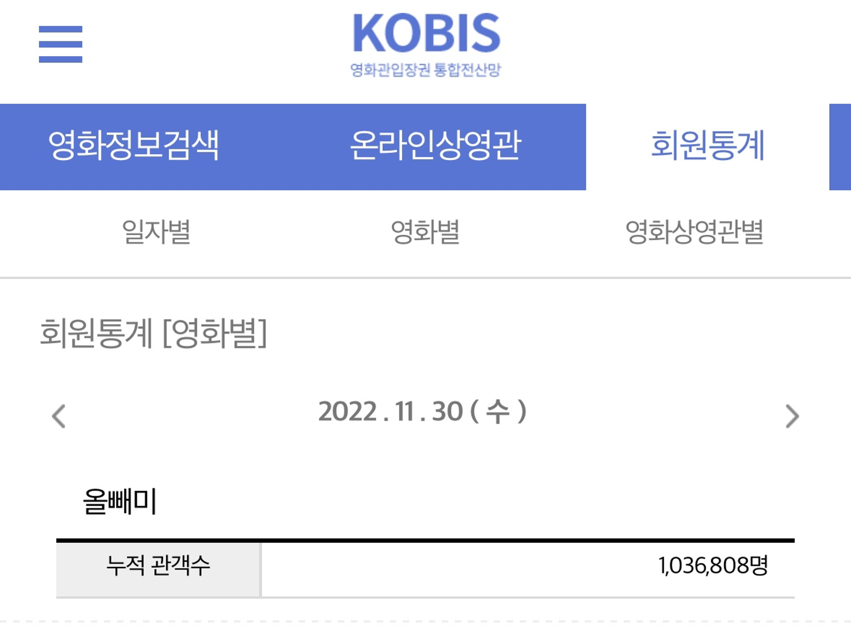The height and width of the screenshot is (629, 851).
Task: Open the 일자별 sub-tab
Action: [156, 232]
